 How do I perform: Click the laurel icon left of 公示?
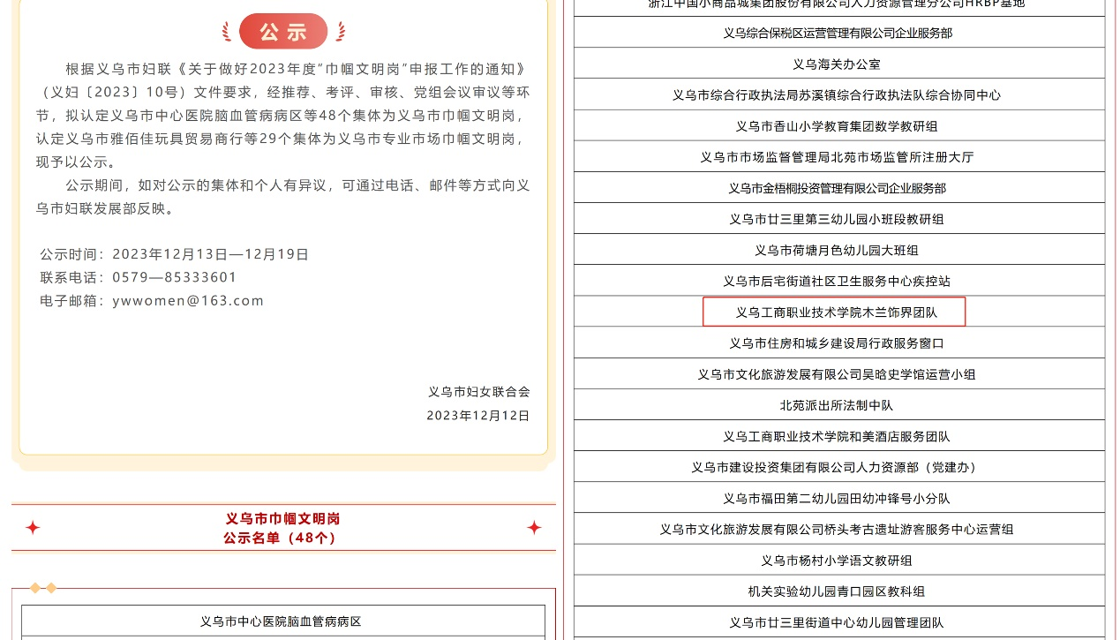click(227, 32)
